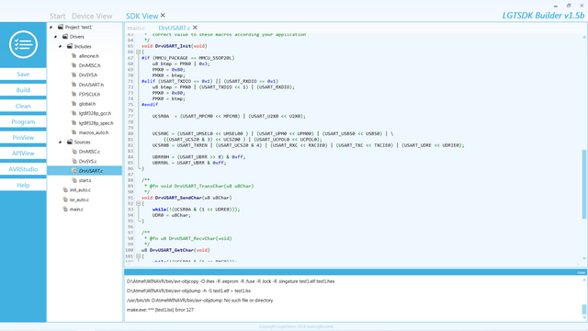
Task: Switch to the Device View tab
Action: point(92,17)
